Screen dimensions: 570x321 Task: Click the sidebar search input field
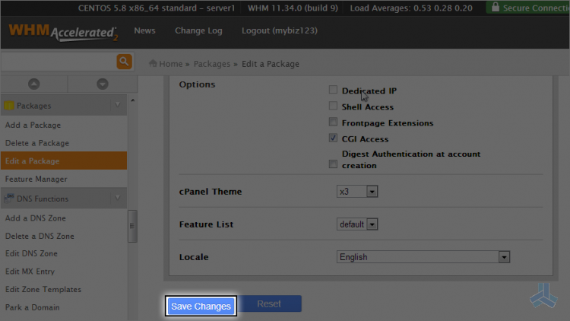[x=59, y=62]
